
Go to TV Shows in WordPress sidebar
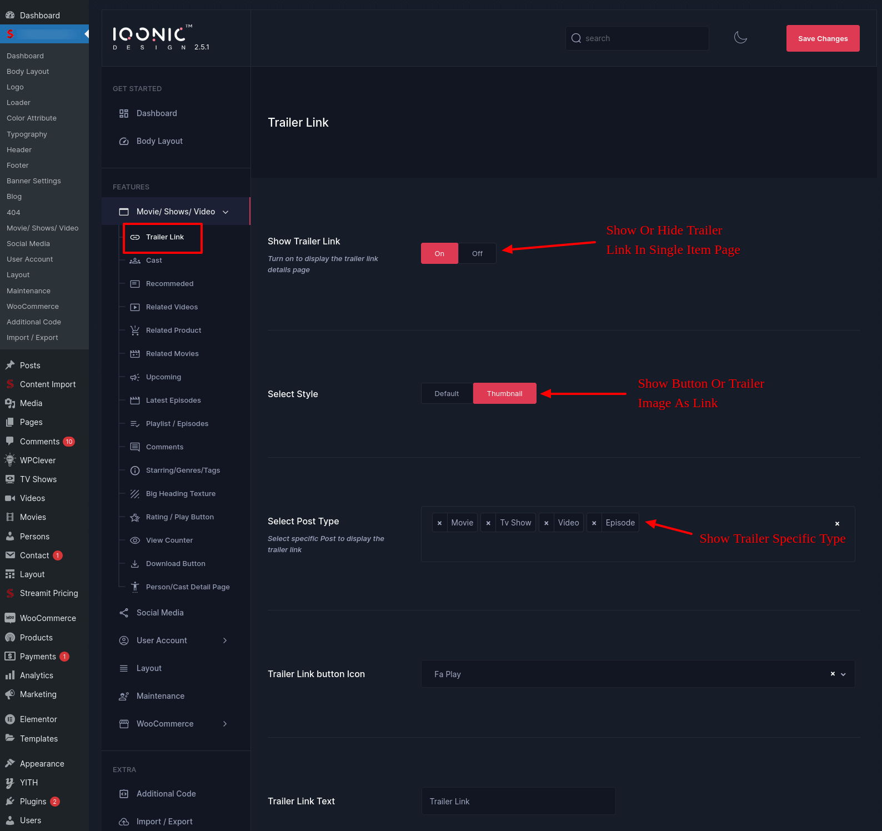coord(38,479)
